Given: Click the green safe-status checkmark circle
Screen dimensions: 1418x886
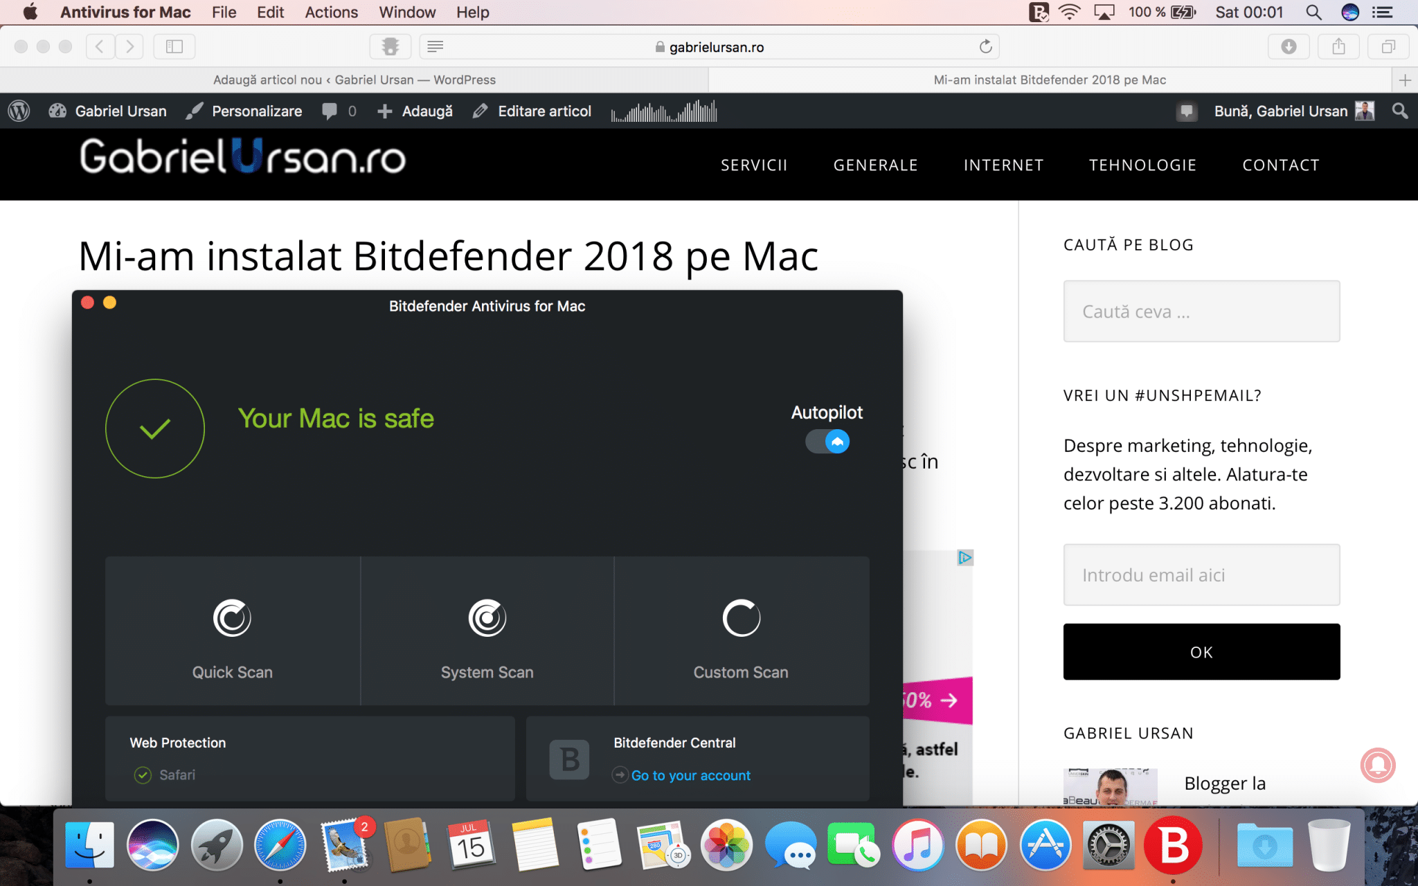Looking at the screenshot, I should pos(155,428).
